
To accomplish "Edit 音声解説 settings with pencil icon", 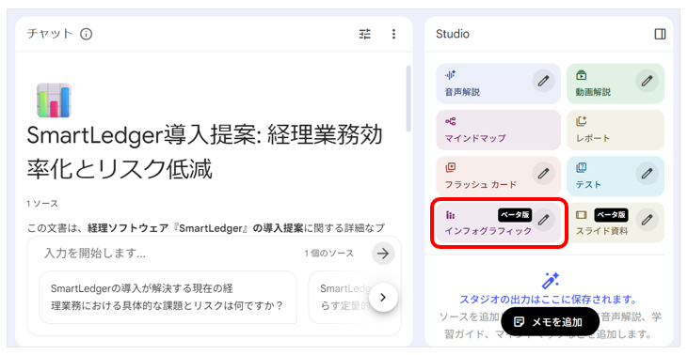I will [x=544, y=81].
